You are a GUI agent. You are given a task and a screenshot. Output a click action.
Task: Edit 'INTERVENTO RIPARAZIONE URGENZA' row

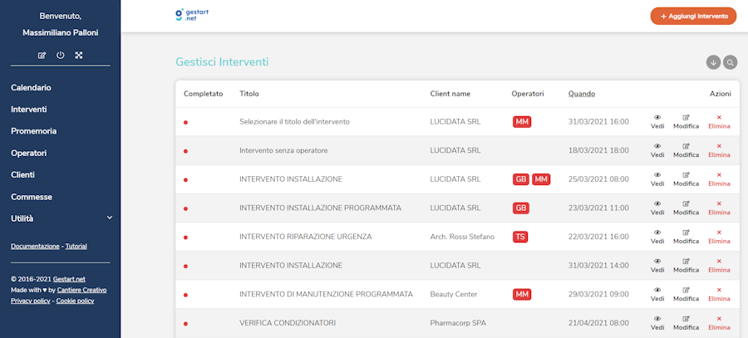(x=686, y=237)
